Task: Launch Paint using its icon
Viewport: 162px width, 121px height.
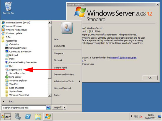Action: pos(7,59)
